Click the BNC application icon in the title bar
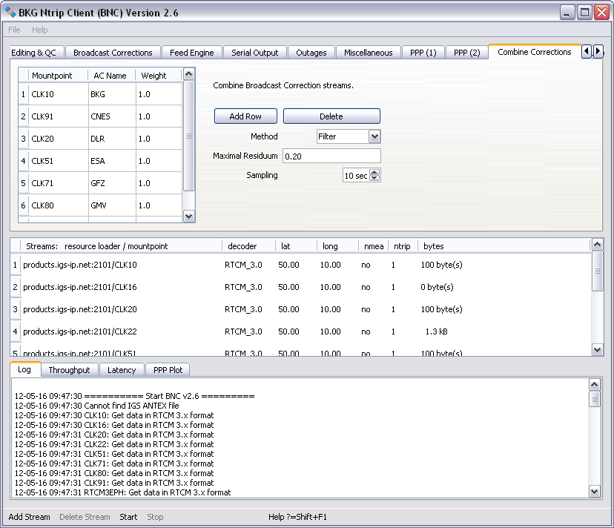This screenshot has height=528, width=614. tap(10, 13)
